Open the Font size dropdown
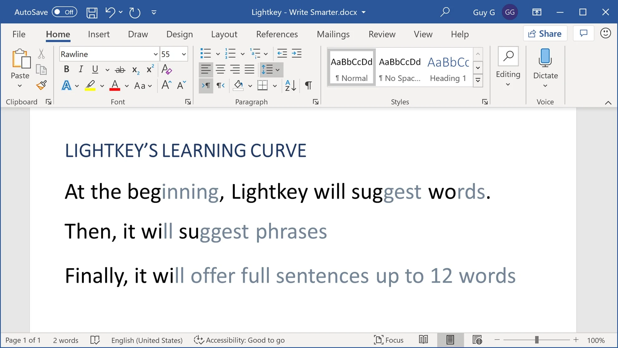 [184, 54]
